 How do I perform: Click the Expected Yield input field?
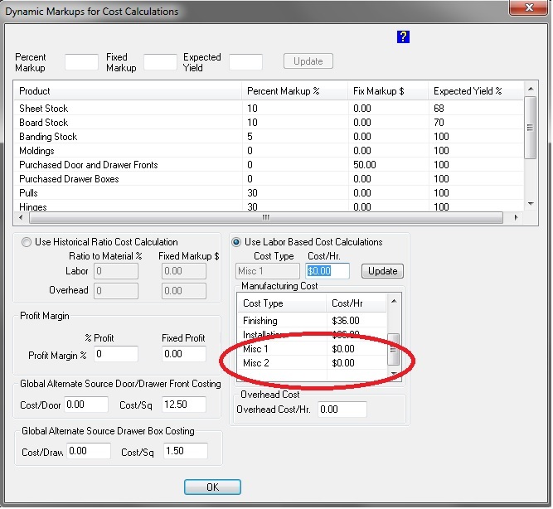245,62
